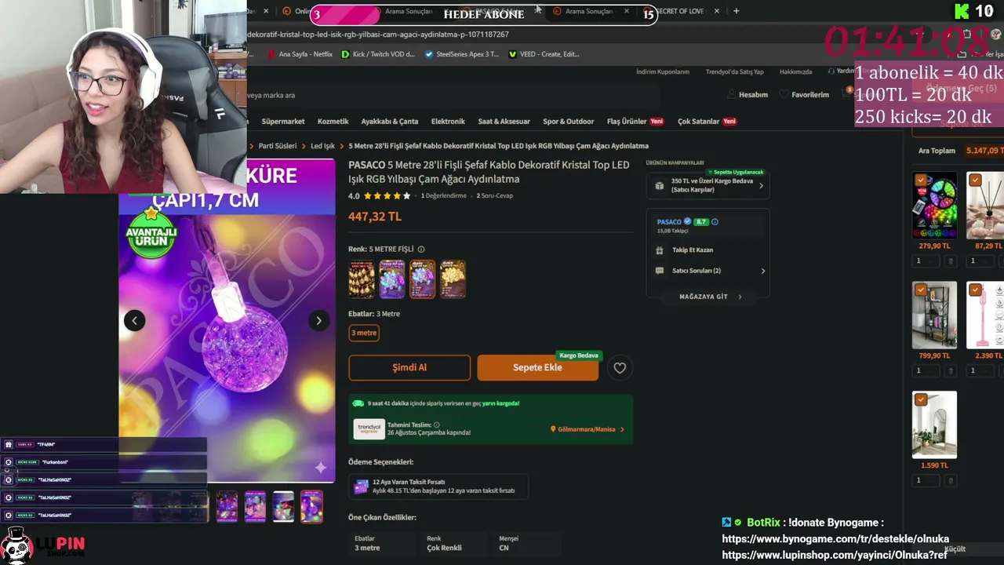1004x565 pixels.
Task: Select the first gold lights color variant
Action: 362,279
